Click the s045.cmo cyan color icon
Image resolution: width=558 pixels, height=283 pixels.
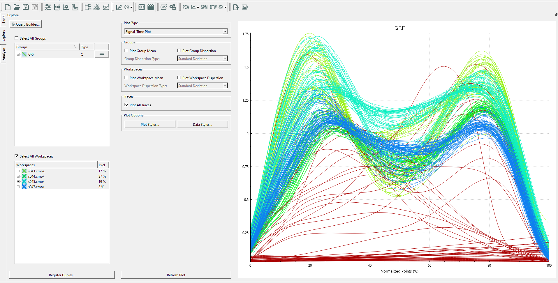(24, 181)
